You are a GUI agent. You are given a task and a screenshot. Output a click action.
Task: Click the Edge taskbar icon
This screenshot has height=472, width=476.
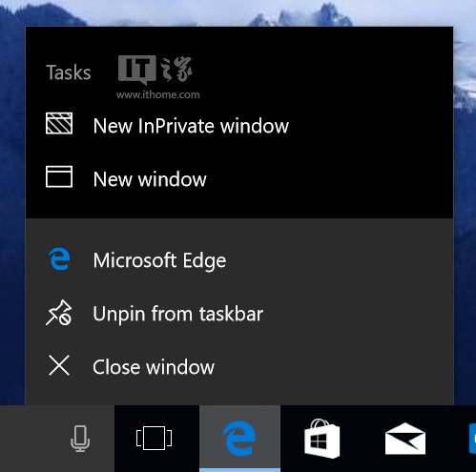[239, 439]
